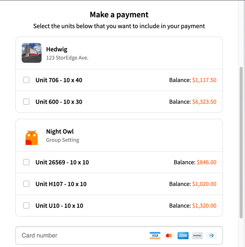
Task: Click the Diners Club card icon
Action: (x=211, y=236)
